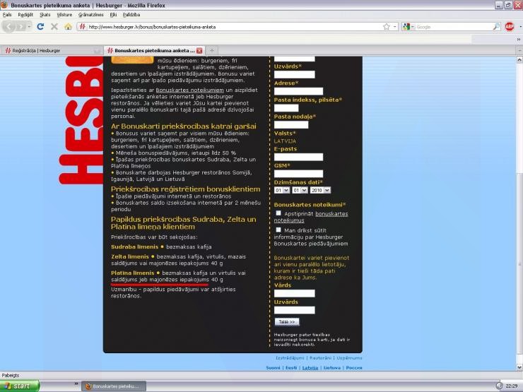Check the Apstiprināt bonuskartes noteikumus checkbox

278,213
